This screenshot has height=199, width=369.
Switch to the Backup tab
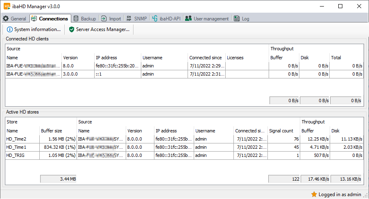84,19
